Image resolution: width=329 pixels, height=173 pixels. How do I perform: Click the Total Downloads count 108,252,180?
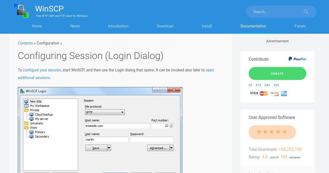point(290,149)
